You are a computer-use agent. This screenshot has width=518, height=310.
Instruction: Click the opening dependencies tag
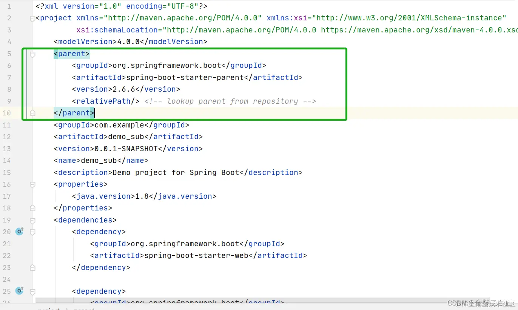click(x=85, y=220)
